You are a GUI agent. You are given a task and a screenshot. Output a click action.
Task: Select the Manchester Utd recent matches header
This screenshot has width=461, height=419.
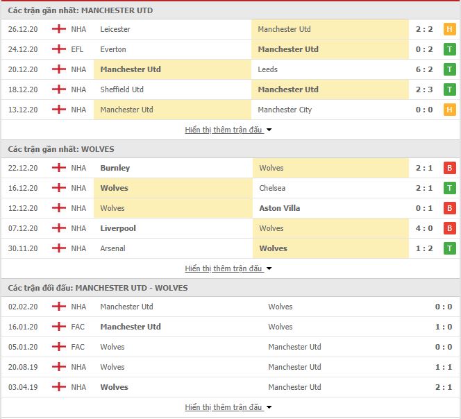click(x=81, y=10)
